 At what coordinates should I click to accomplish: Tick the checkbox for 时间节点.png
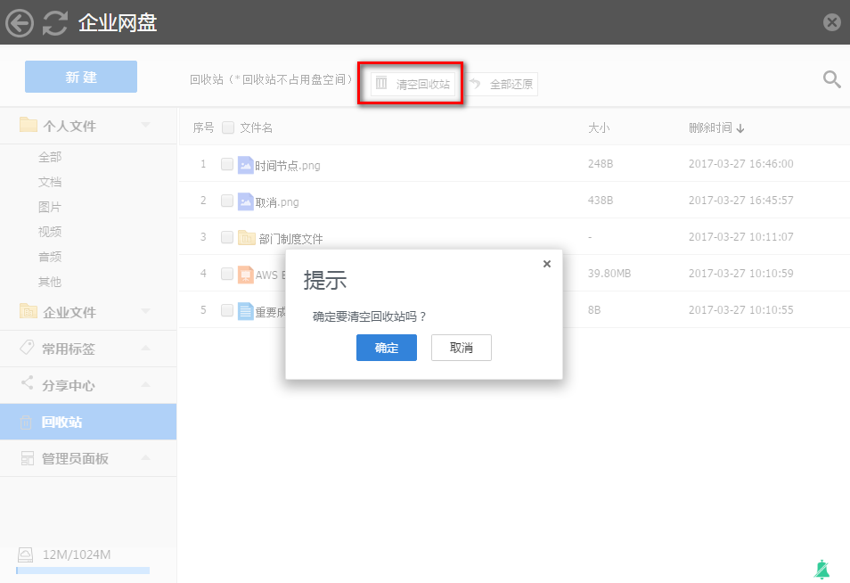(x=227, y=164)
